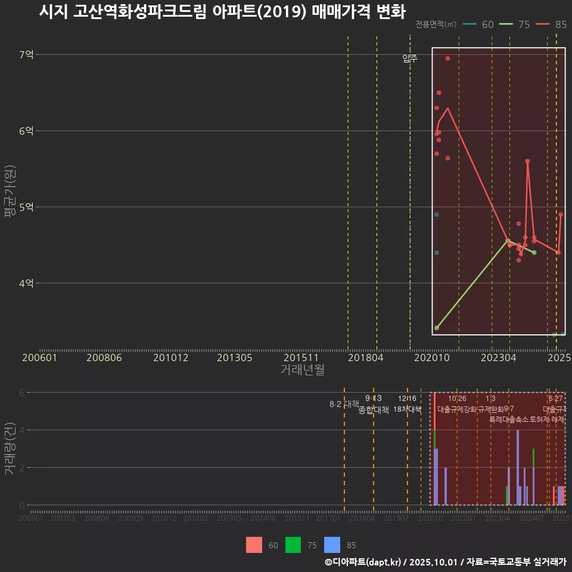The width and height of the screenshot is (572, 572).
Task: Click the 18차대책 policy label
Action: (408, 409)
